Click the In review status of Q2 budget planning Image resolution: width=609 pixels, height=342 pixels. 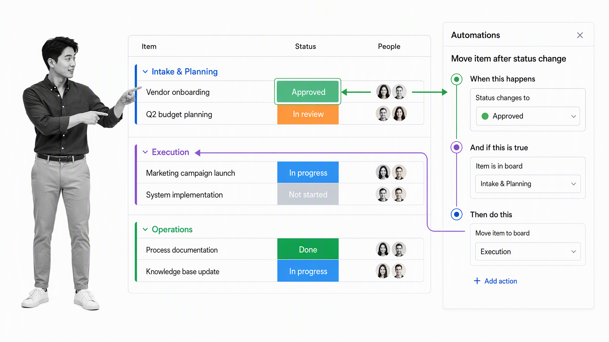(x=308, y=114)
